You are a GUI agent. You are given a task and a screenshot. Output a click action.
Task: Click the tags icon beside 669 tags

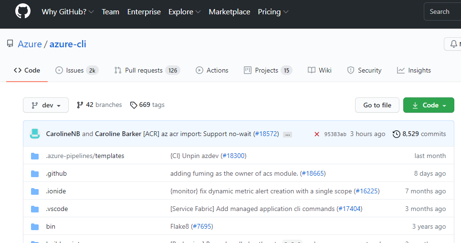pyautogui.click(x=134, y=105)
